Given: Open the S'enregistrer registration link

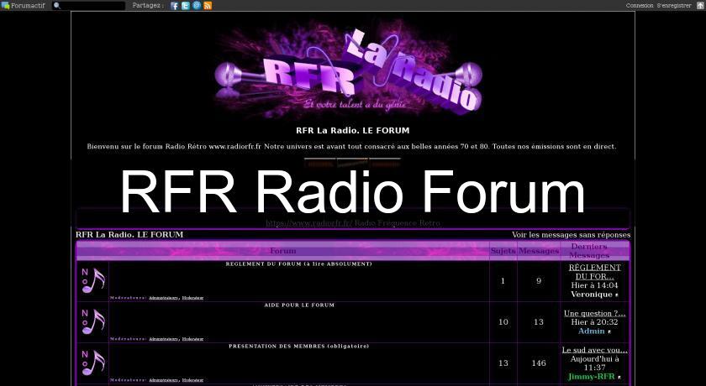Looking at the screenshot, I should (674, 5).
